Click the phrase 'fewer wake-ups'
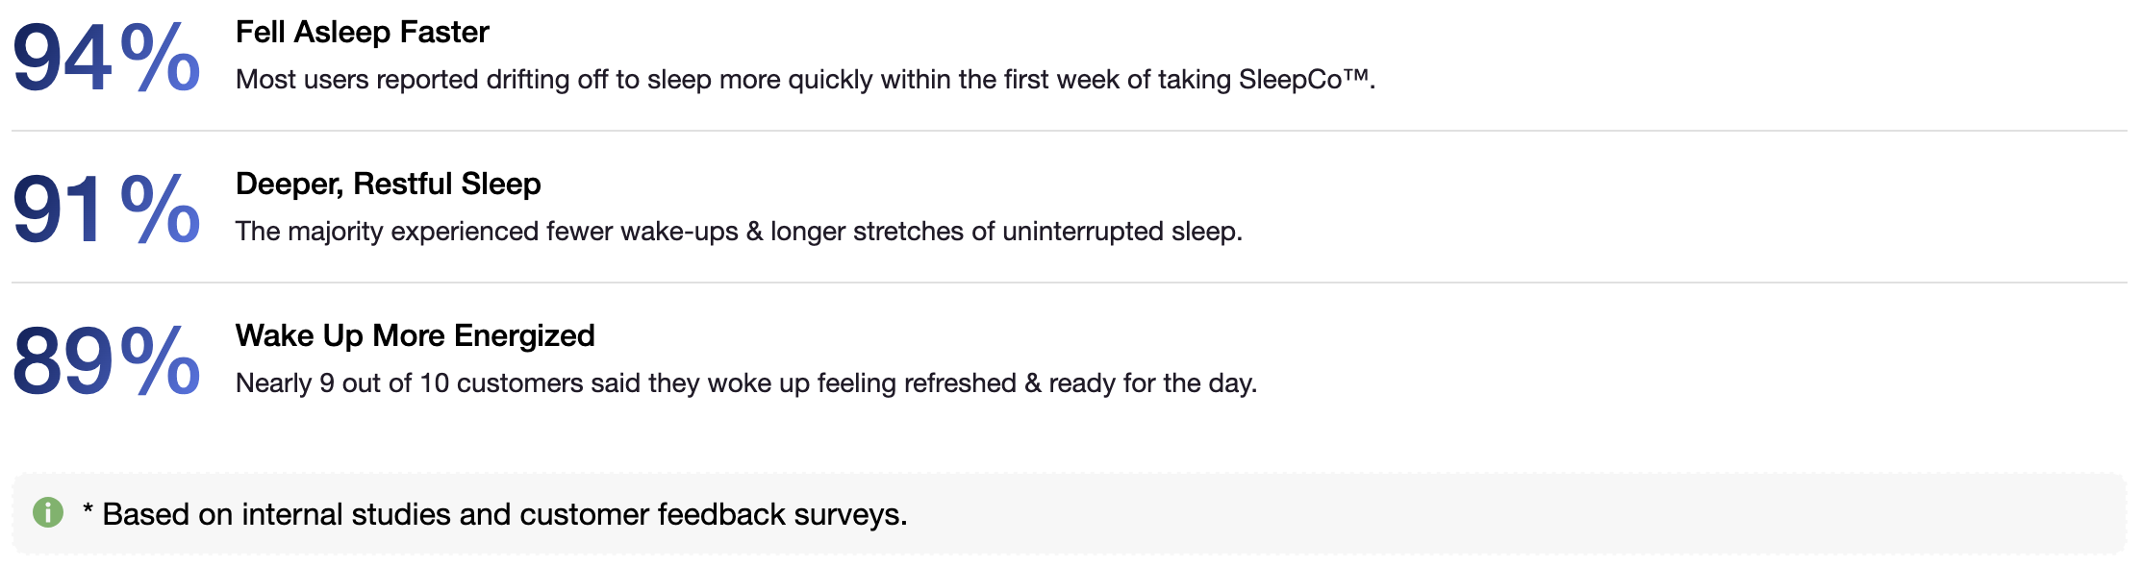This screenshot has width=2141, height=567. 642,232
